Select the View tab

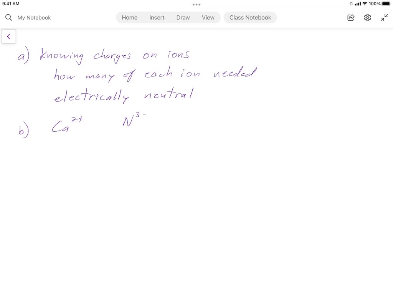(x=208, y=17)
